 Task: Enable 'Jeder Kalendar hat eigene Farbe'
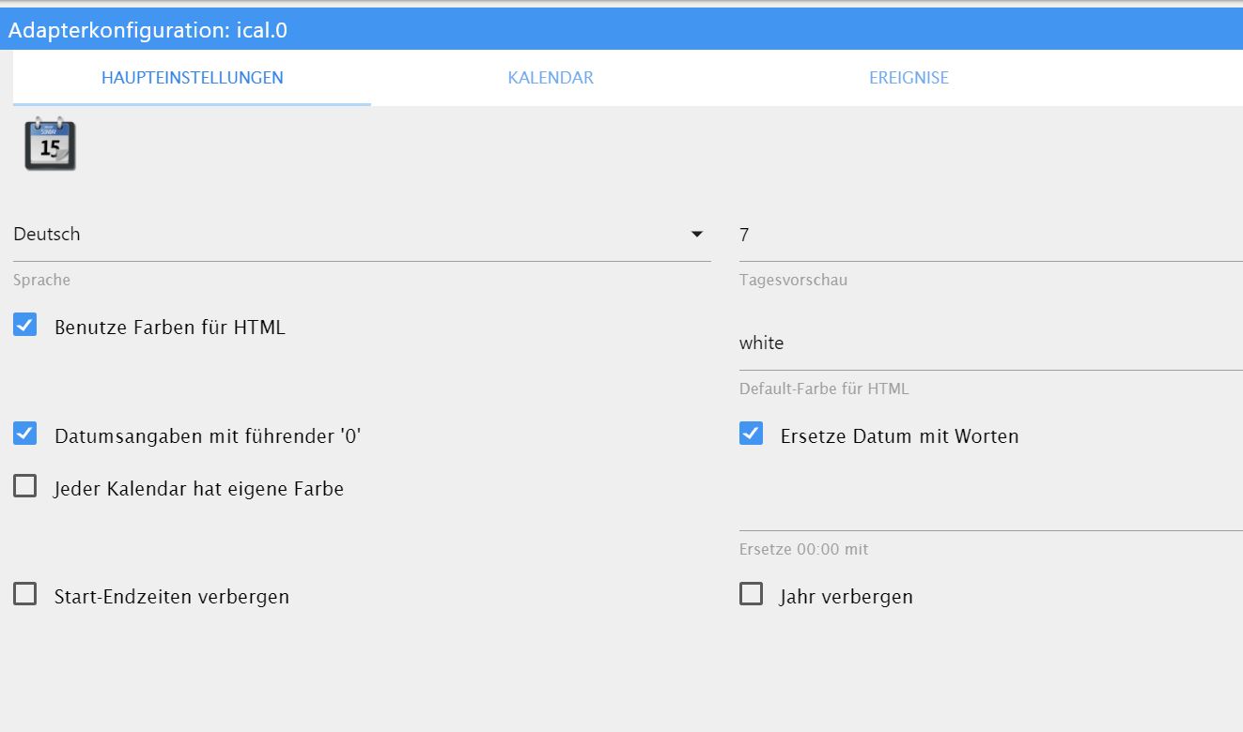[x=25, y=486]
